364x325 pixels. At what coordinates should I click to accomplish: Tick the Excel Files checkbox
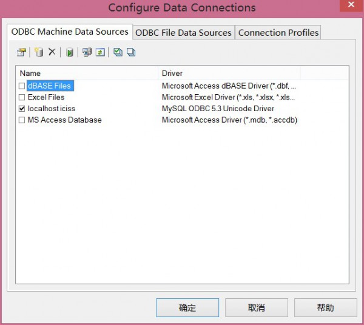pyautogui.click(x=22, y=97)
